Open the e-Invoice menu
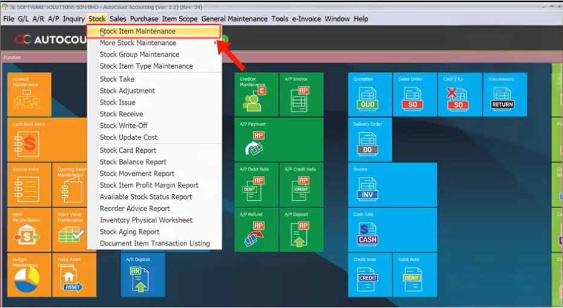 306,19
